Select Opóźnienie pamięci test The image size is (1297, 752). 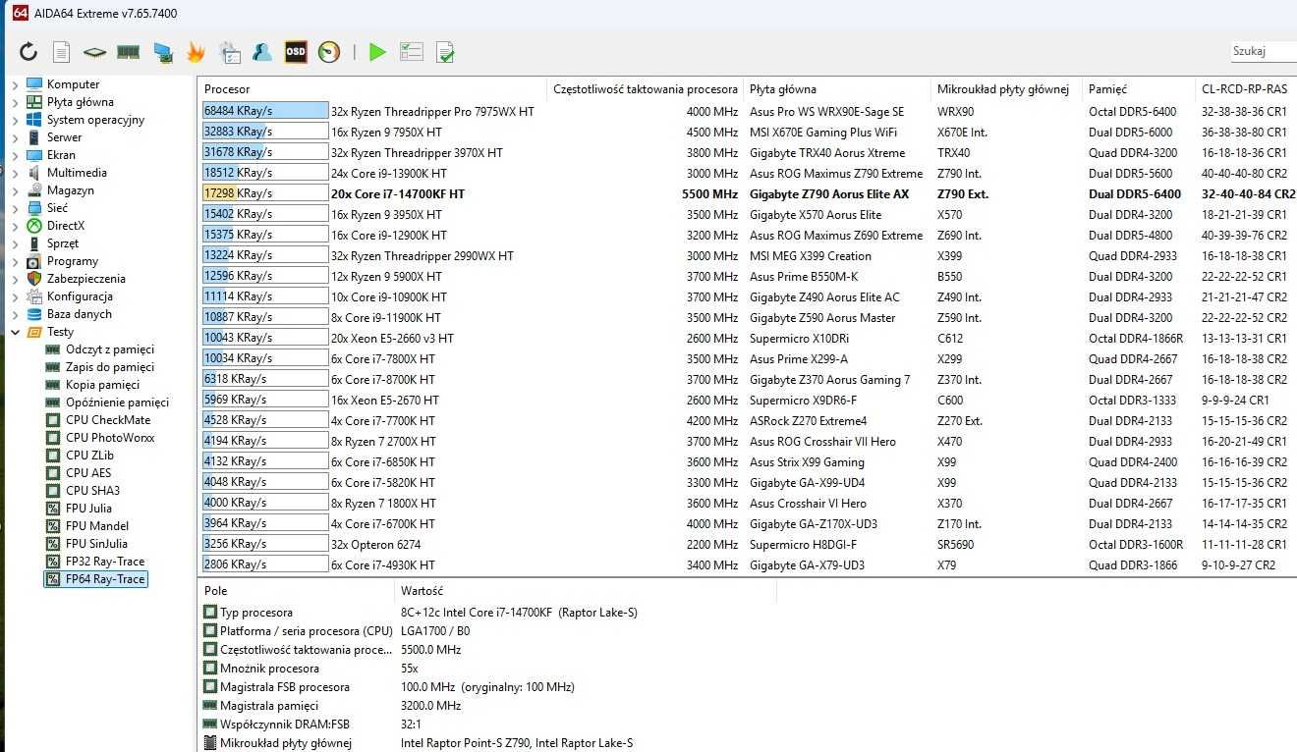tap(117, 403)
